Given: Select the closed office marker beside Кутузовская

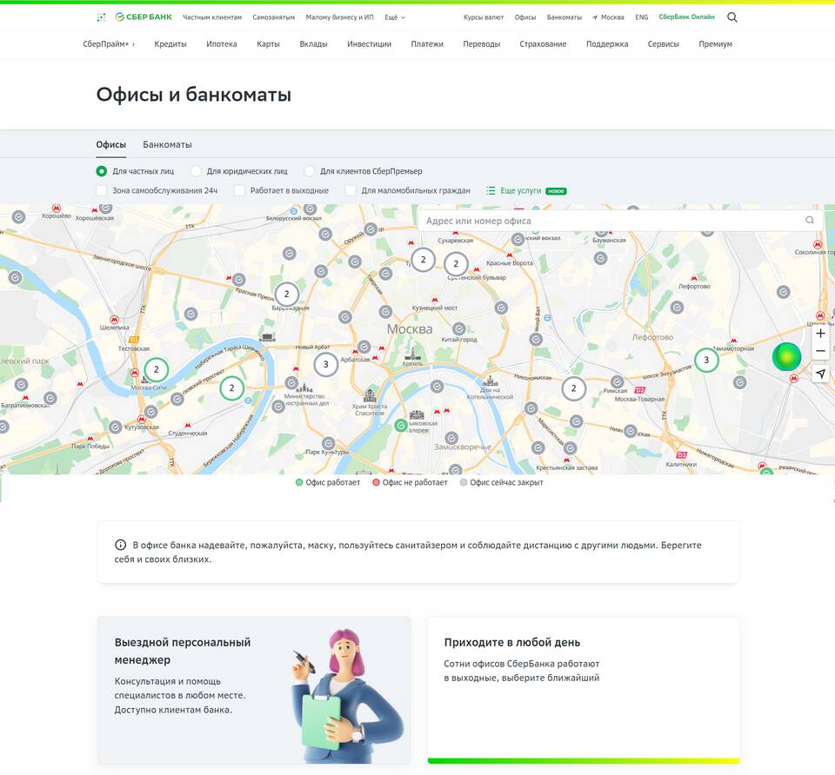Looking at the screenshot, I should pos(116,427).
